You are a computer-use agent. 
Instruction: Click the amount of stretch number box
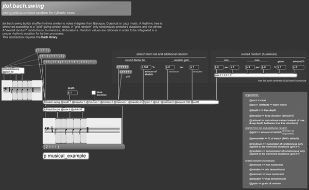(x=146, y=67)
